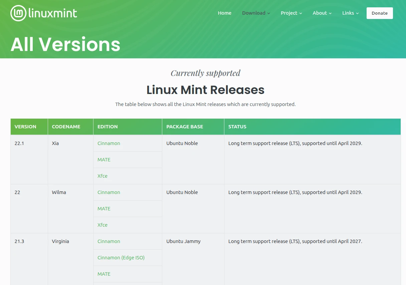Open the Cinnamon edition for version 22.1
Image resolution: width=406 pixels, height=285 pixels.
pyautogui.click(x=109, y=143)
